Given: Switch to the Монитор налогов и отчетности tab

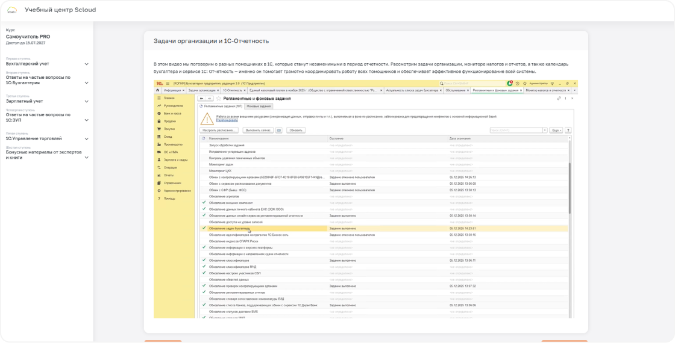Looking at the screenshot, I should click(x=546, y=91).
